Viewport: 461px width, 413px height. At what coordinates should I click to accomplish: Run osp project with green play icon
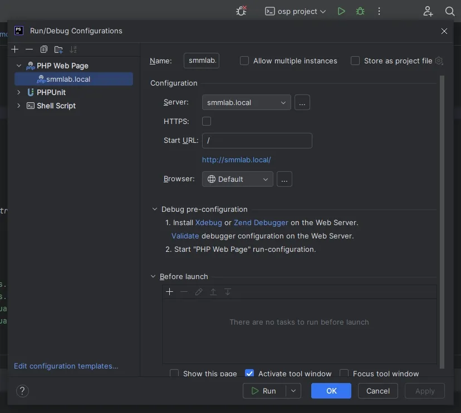coord(341,11)
